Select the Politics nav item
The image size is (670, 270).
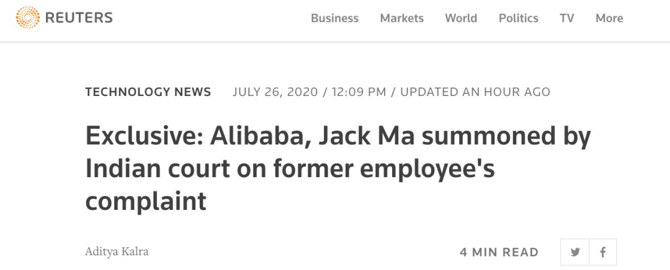pos(518,18)
